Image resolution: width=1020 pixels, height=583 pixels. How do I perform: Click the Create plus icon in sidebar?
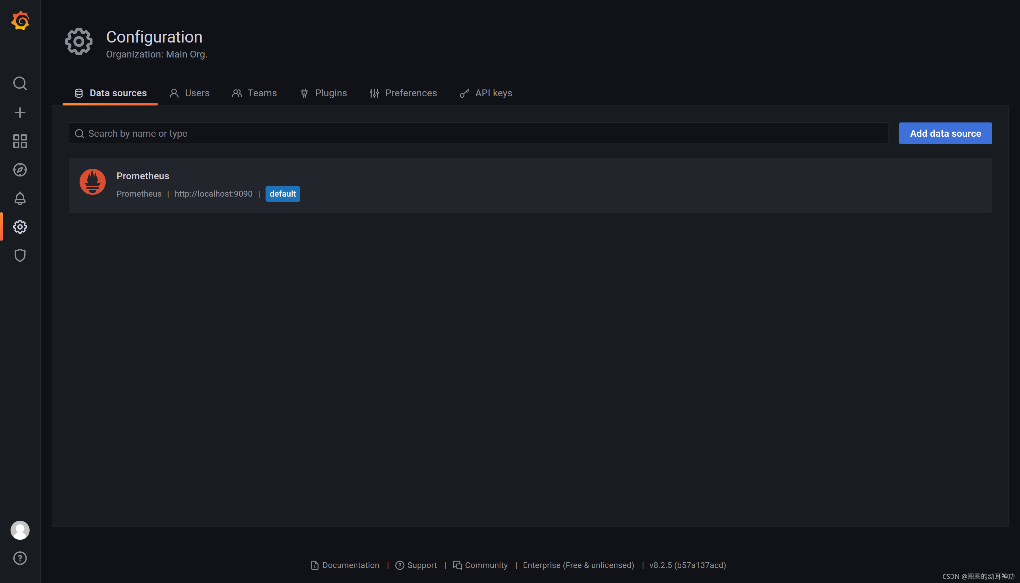20,113
